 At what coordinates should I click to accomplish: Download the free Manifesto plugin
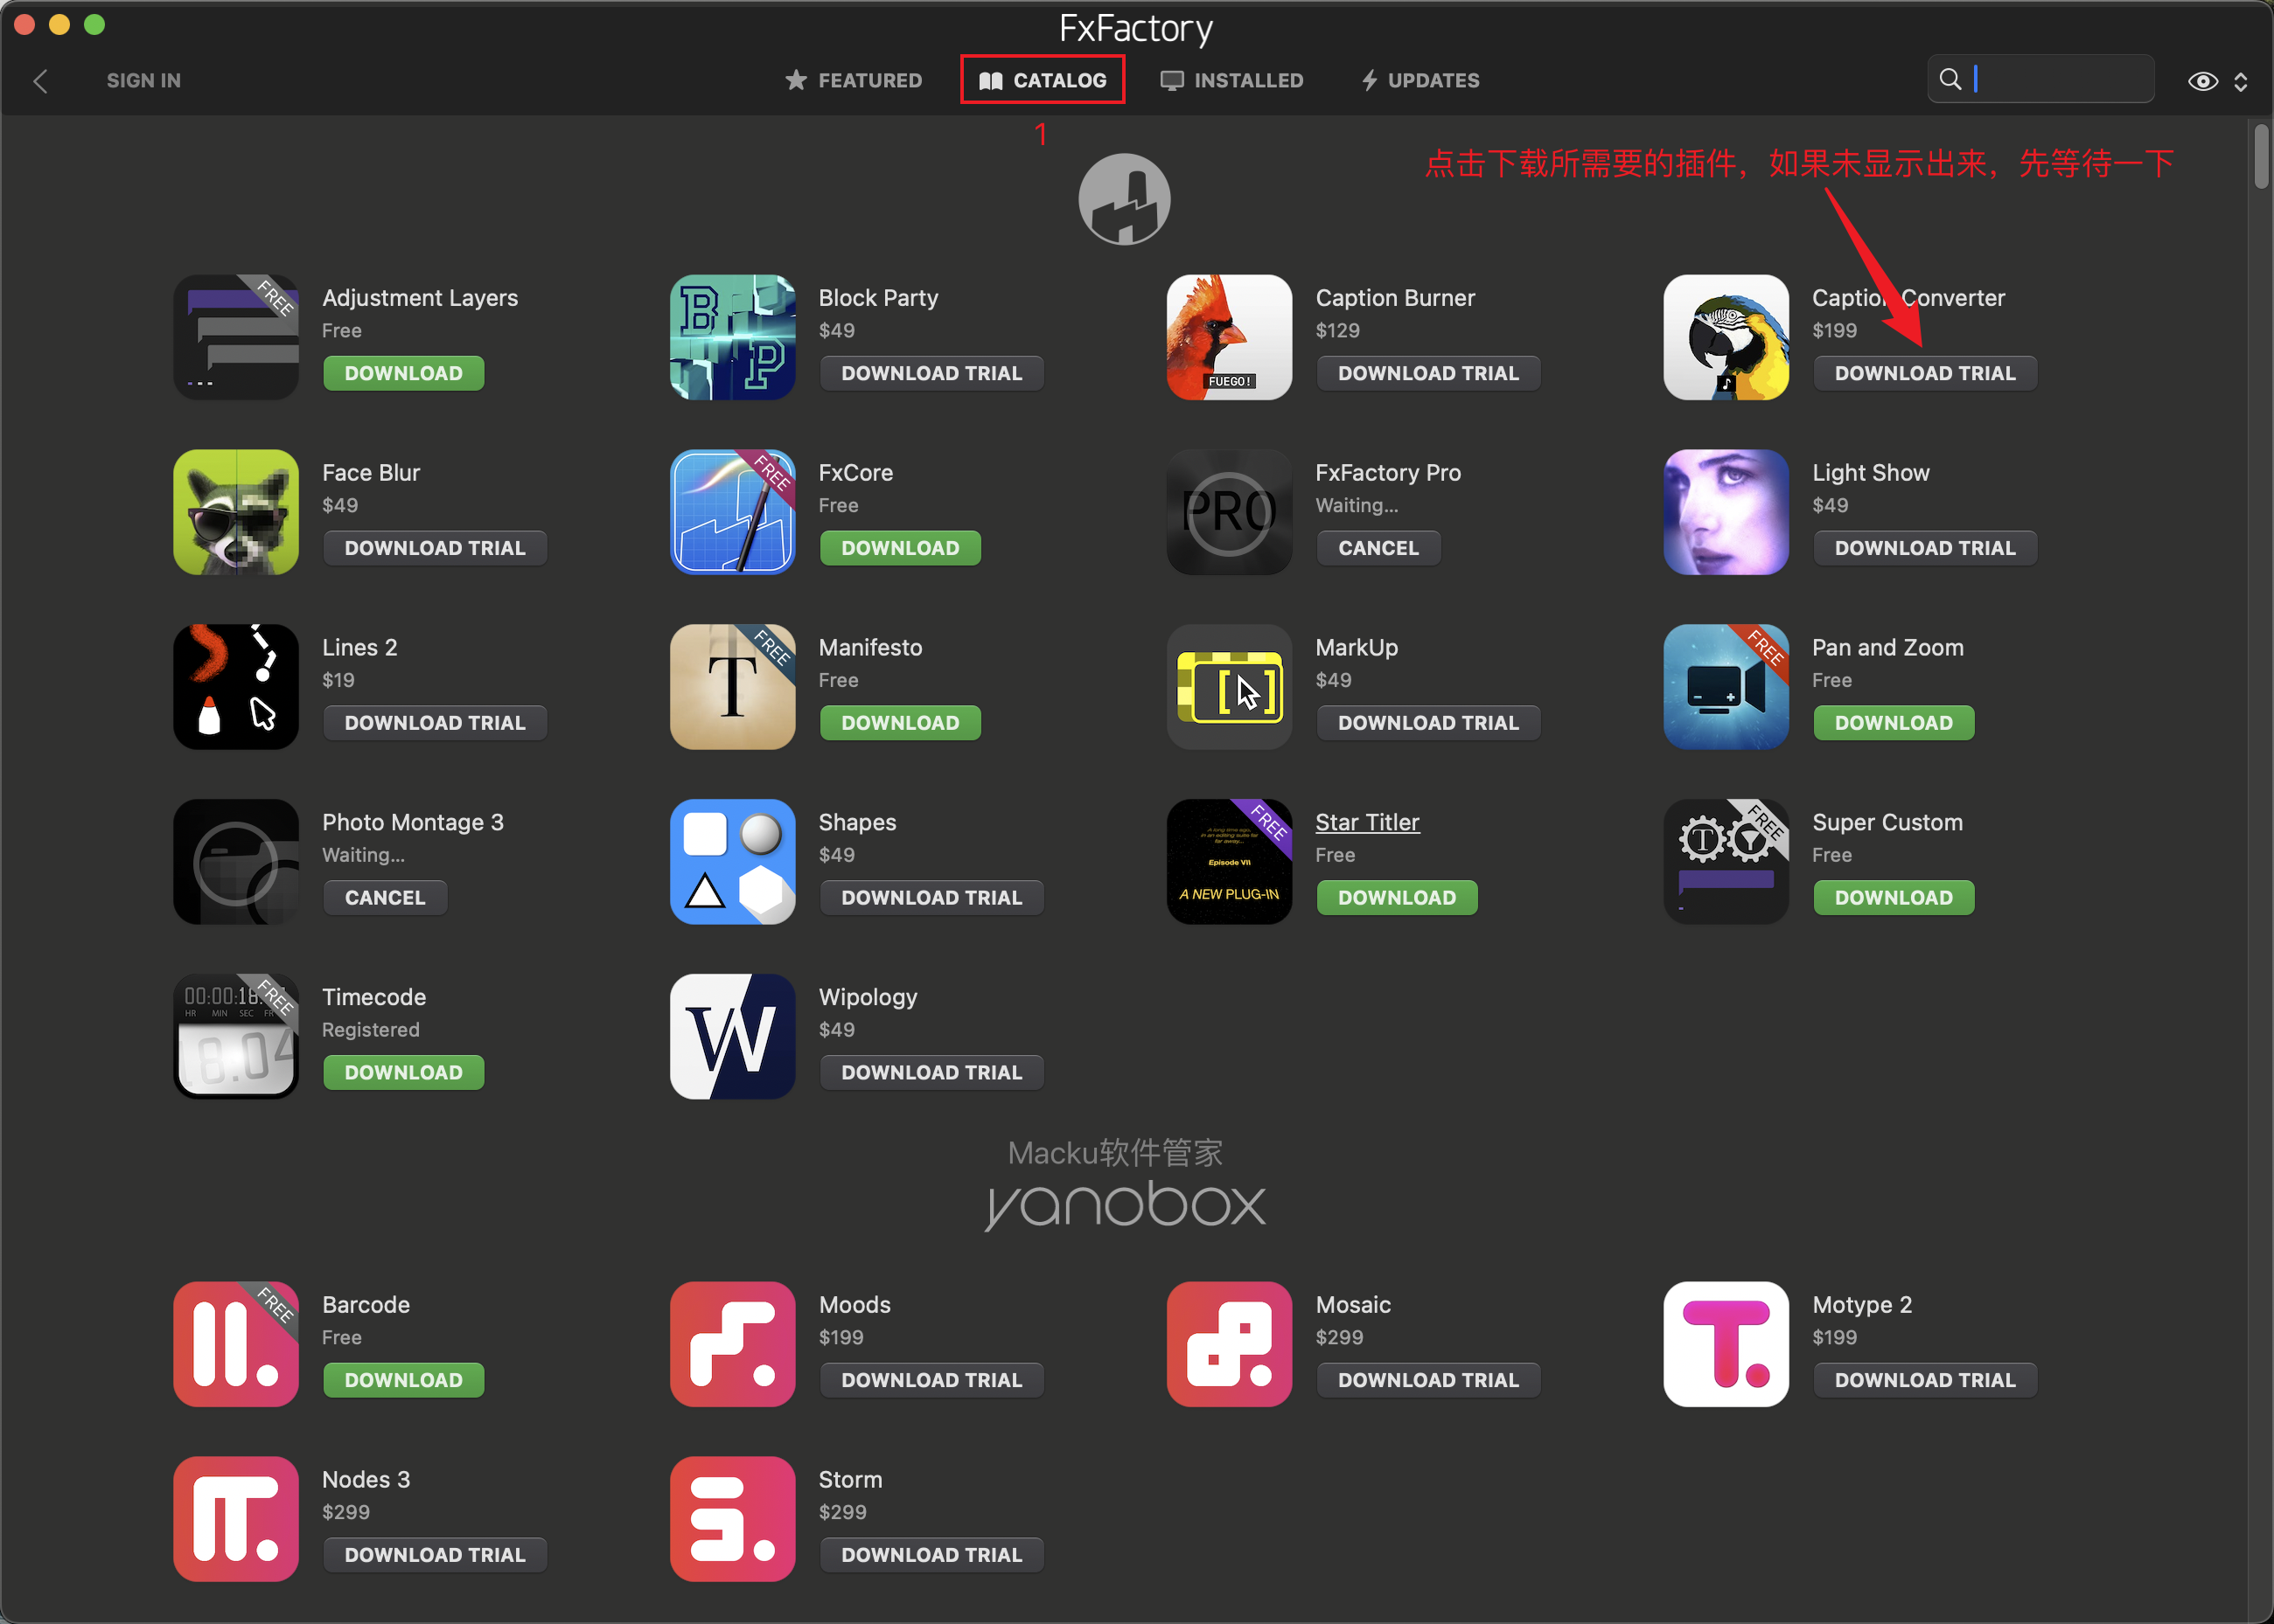[x=900, y=723]
